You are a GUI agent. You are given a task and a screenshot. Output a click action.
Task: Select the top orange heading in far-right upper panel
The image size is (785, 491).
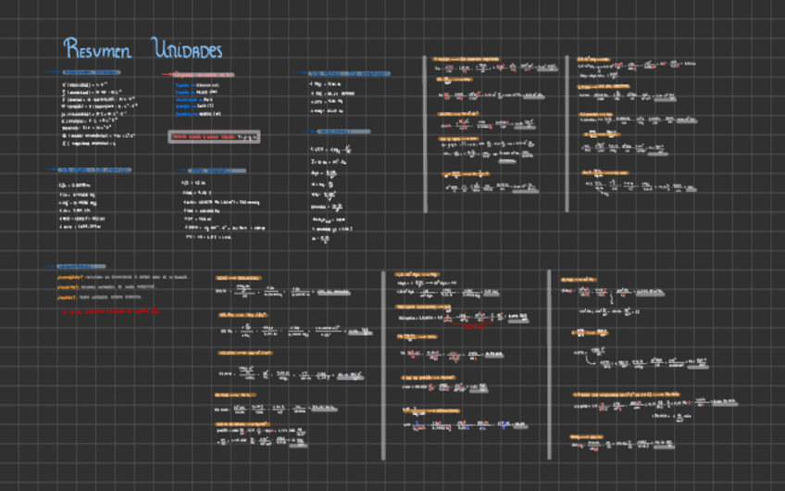click(x=594, y=59)
